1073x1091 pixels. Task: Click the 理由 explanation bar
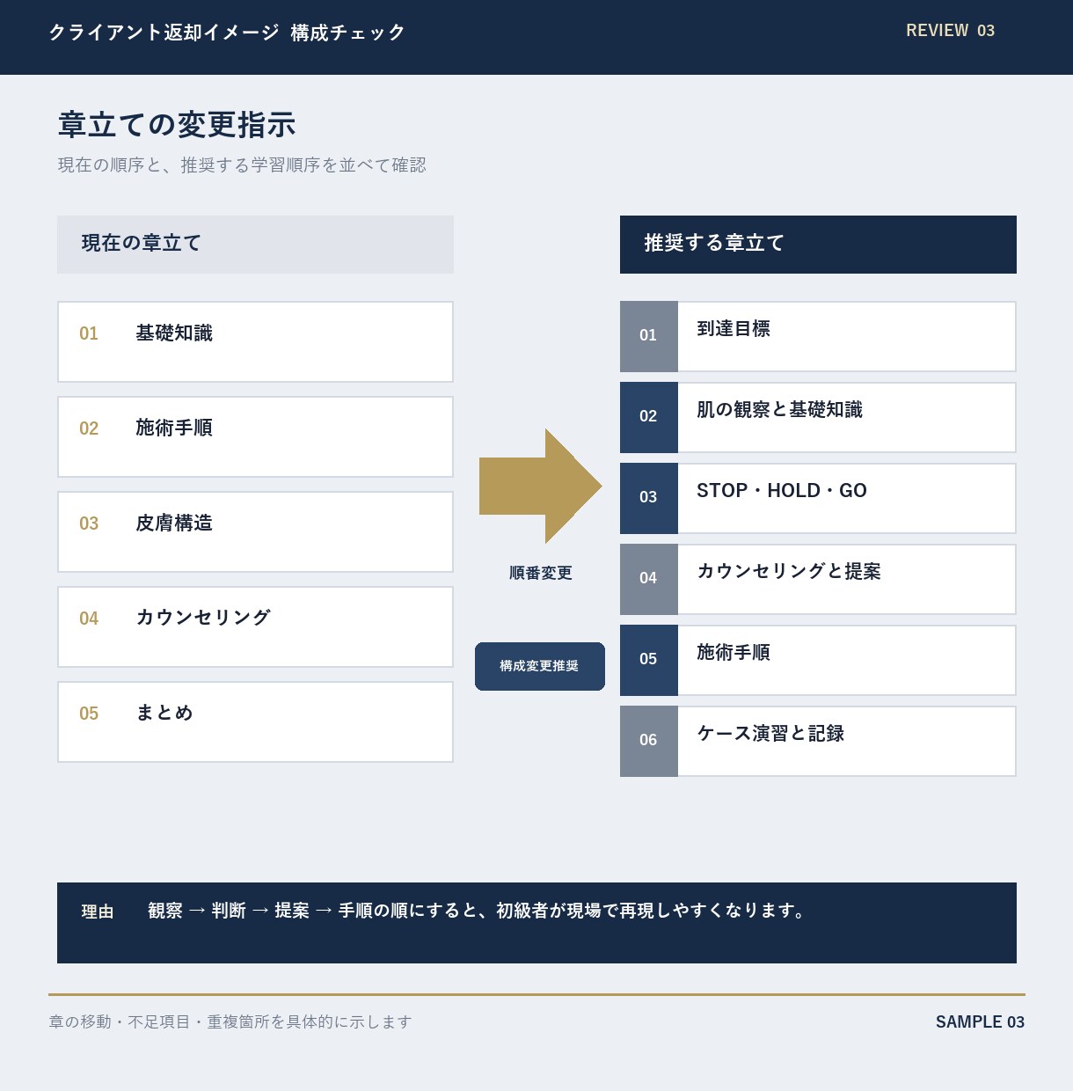[x=536, y=922]
